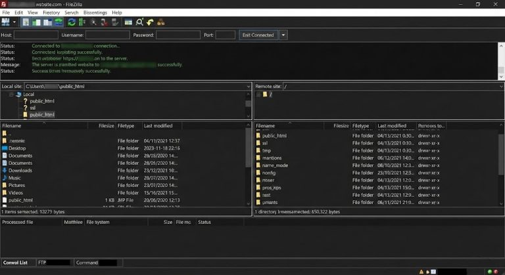Select highlighted public_html folder in local tree
The image size is (505, 275).
click(x=42, y=114)
